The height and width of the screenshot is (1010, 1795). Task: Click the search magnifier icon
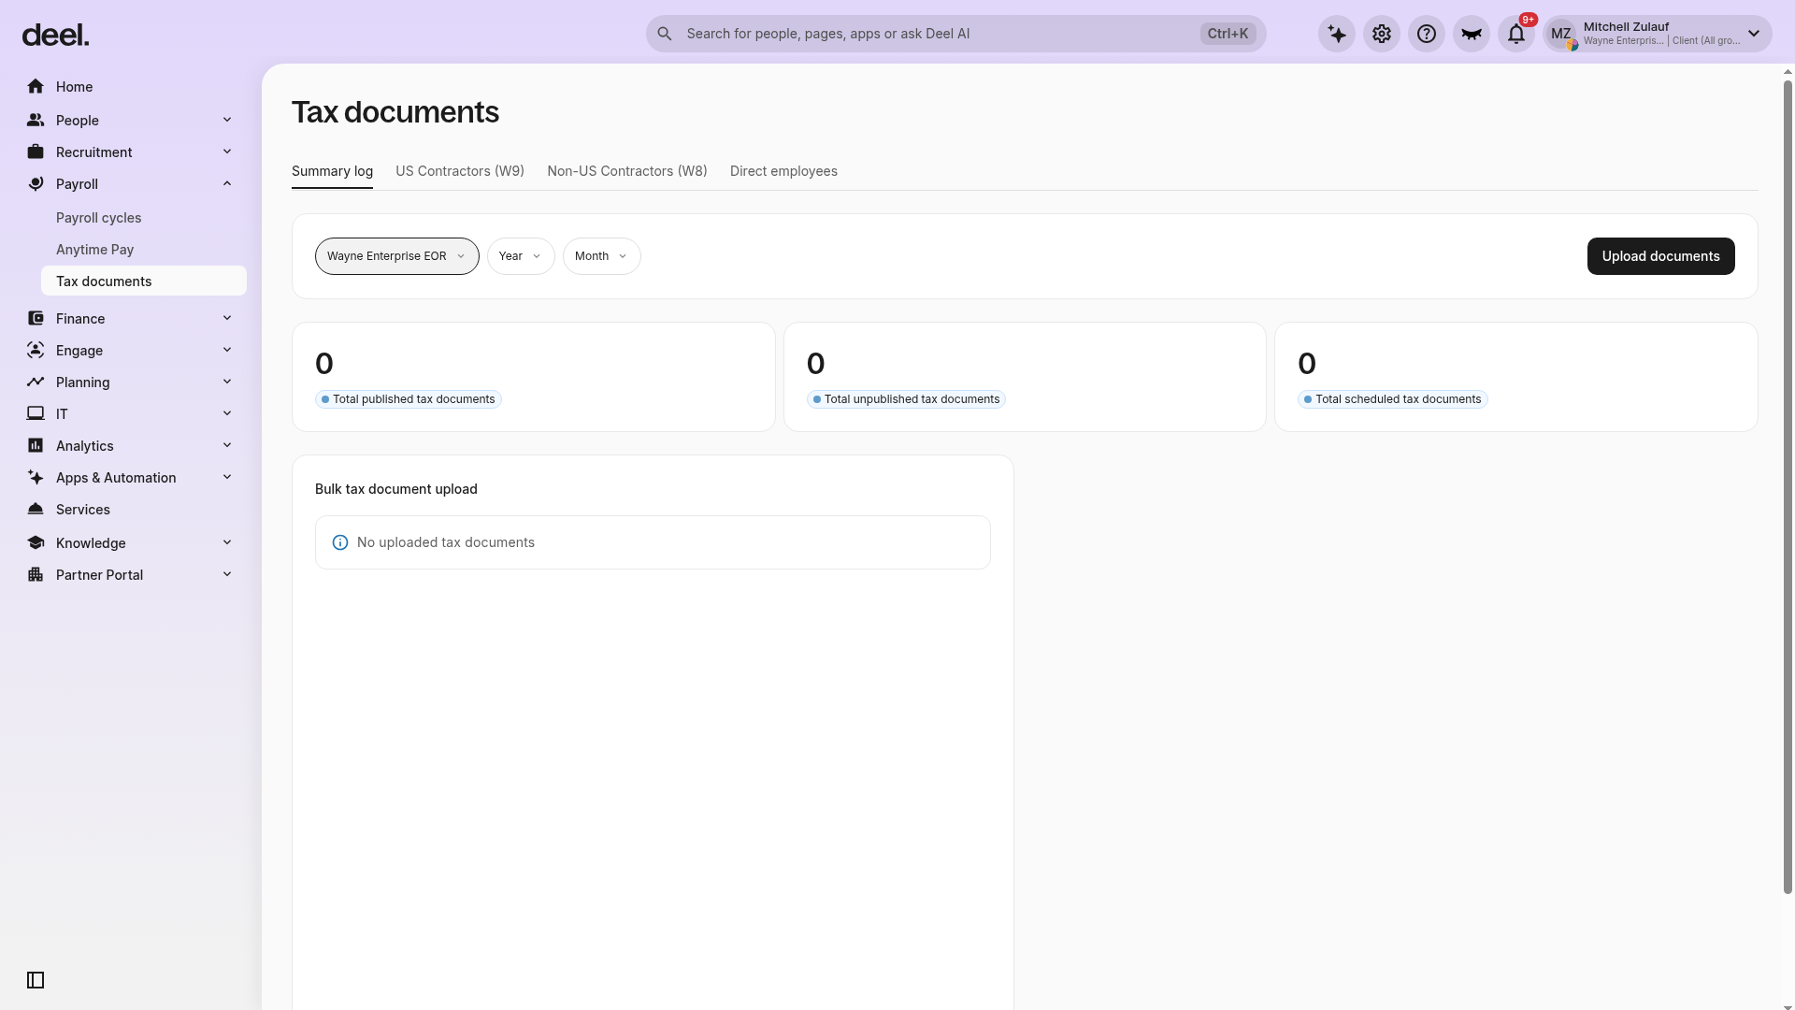pyautogui.click(x=665, y=34)
